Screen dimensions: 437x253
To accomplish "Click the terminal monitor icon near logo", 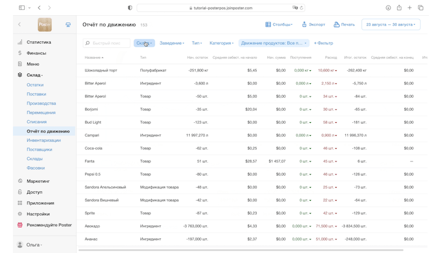I will [x=68, y=25].
